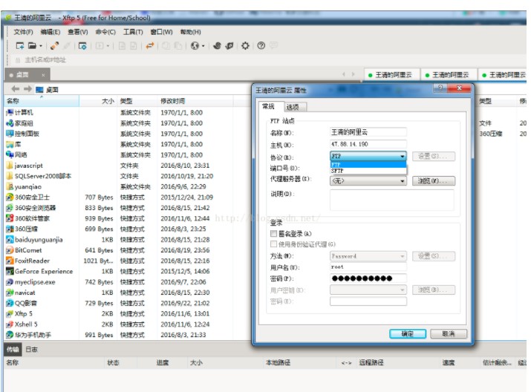This screenshot has width=531, height=392.
Task: Click the Open session folder icon
Action: point(32,45)
